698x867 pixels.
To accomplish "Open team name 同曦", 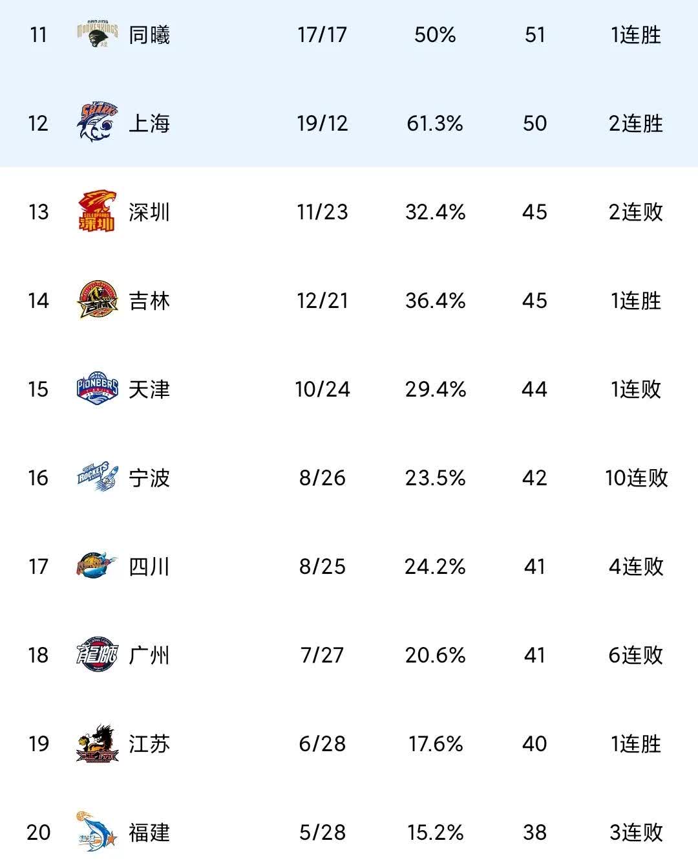I will [149, 34].
